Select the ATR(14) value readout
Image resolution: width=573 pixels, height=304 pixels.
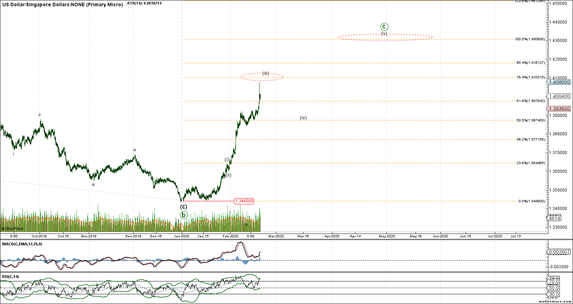coord(144,3)
